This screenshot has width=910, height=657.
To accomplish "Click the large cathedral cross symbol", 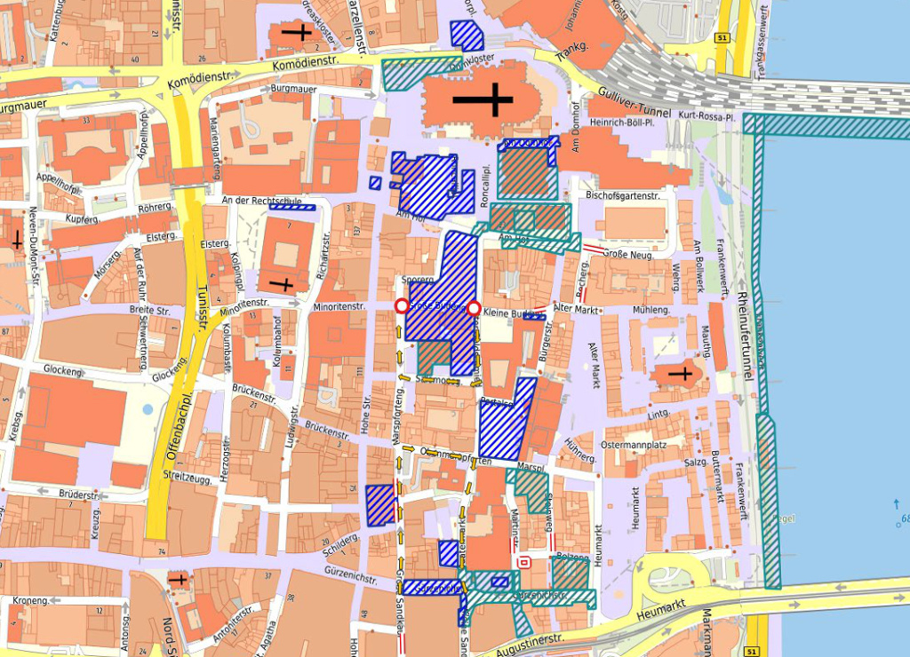I will [483, 99].
